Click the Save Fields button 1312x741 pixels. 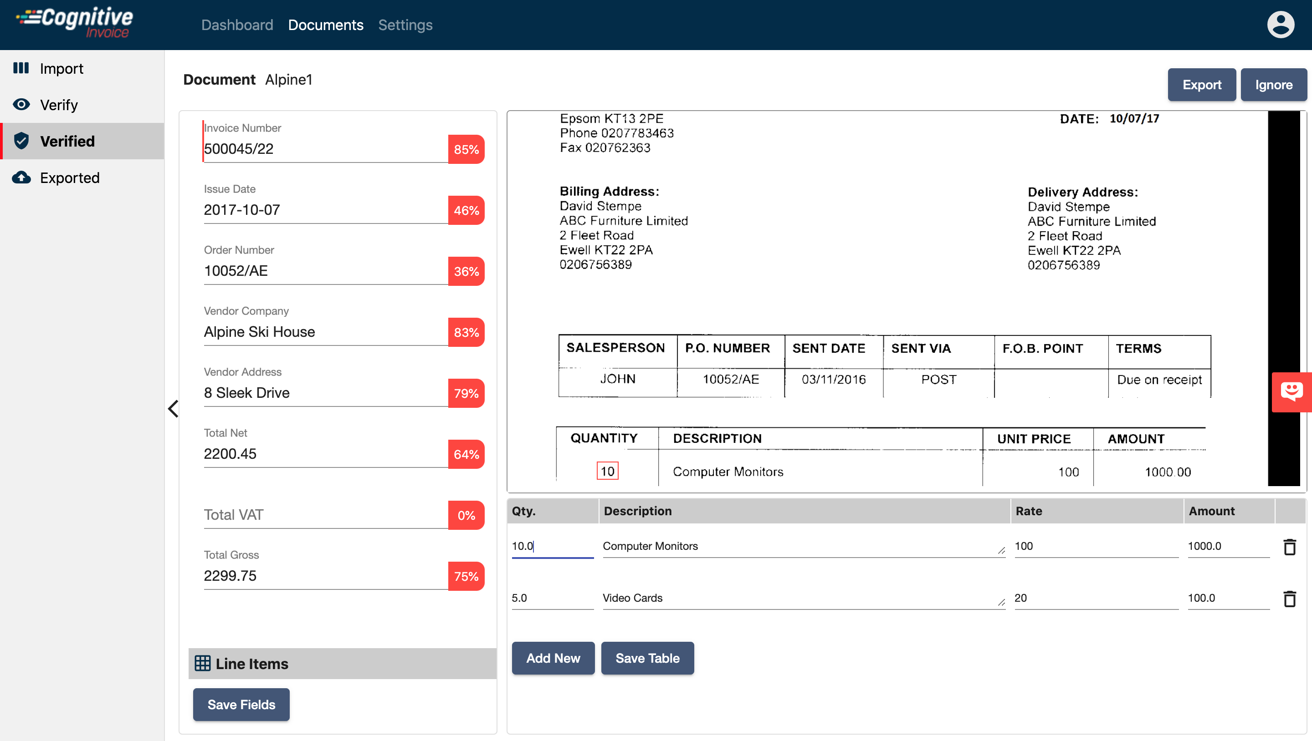click(x=241, y=704)
